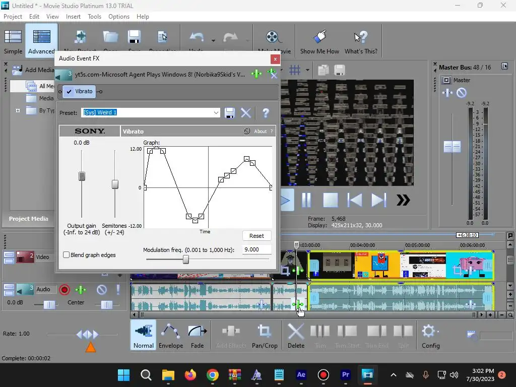This screenshot has height=387, width=516.
Task: Open Master FX green icon
Action: 447,93
